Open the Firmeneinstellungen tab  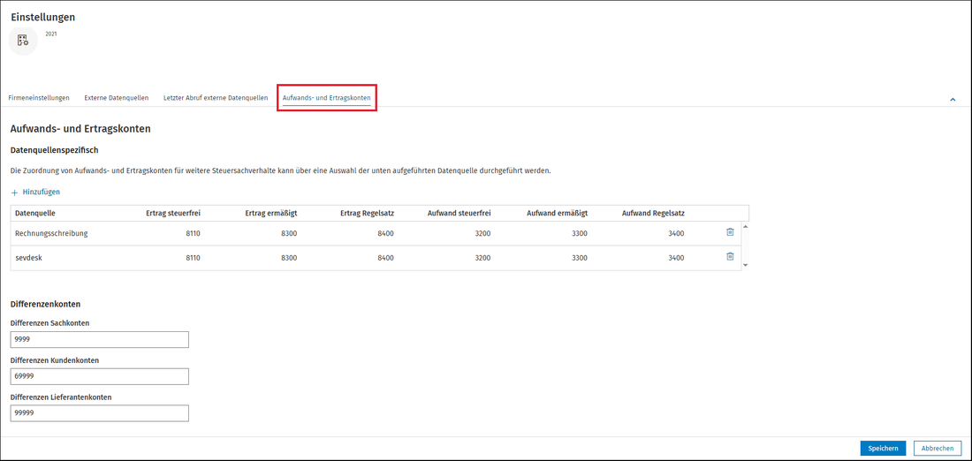pyautogui.click(x=39, y=98)
